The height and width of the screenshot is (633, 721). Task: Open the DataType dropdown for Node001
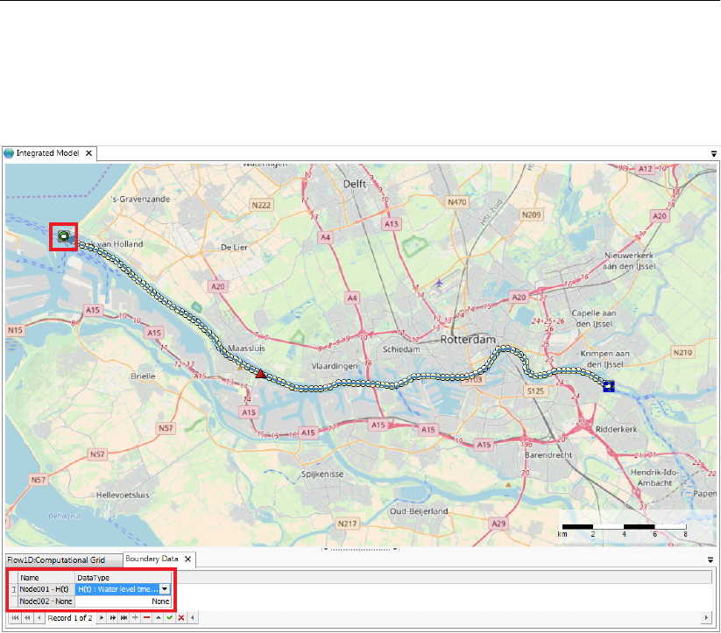[165, 590]
